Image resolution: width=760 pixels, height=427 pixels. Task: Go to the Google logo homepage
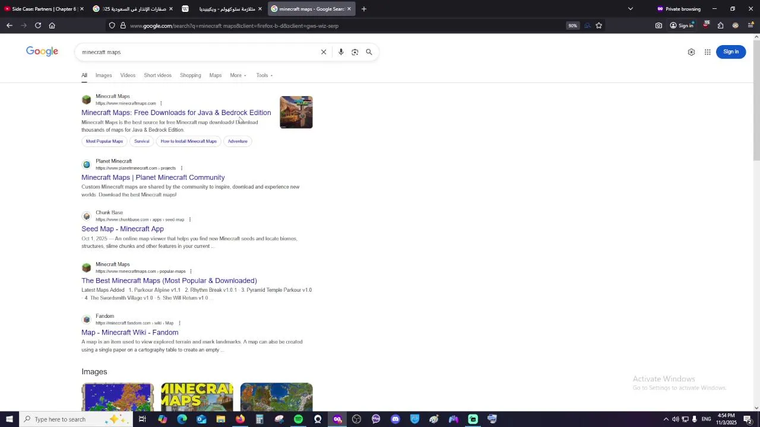(42, 52)
